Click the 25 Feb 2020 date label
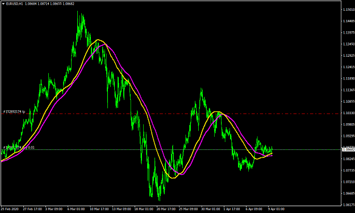Image resolution: width=355 pixels, height=213 pixels. [x=10, y=209]
